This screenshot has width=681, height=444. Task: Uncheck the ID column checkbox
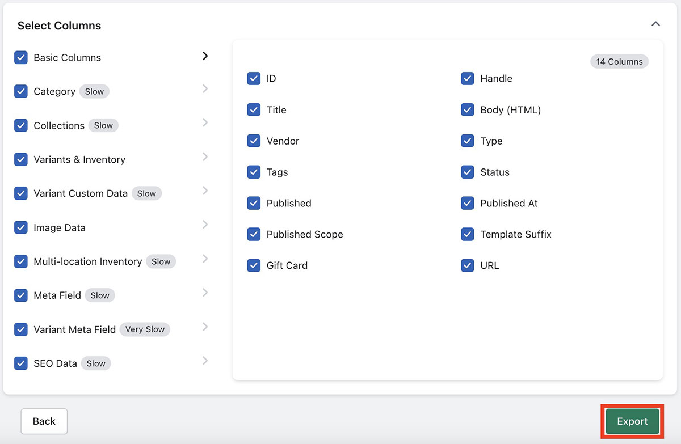pos(254,78)
